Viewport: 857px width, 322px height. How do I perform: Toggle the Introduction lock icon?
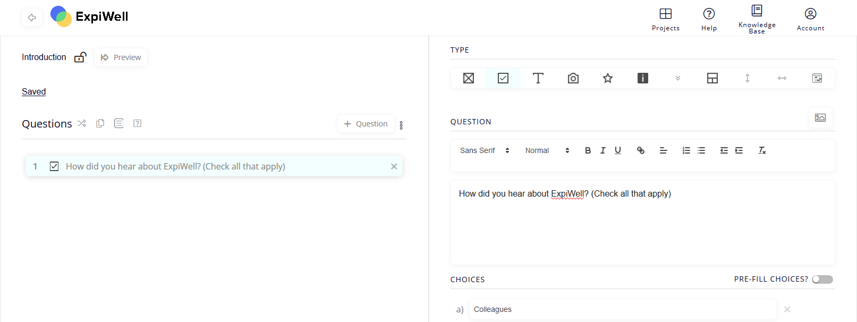pyautogui.click(x=80, y=57)
